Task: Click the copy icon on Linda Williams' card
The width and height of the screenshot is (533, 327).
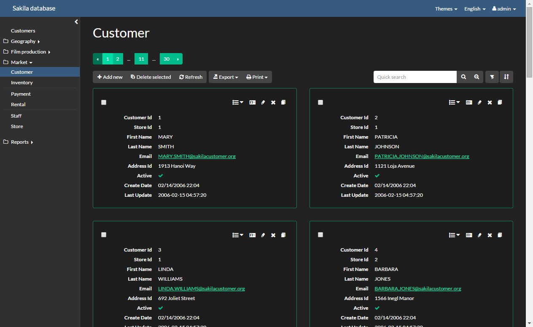Action: click(283, 235)
